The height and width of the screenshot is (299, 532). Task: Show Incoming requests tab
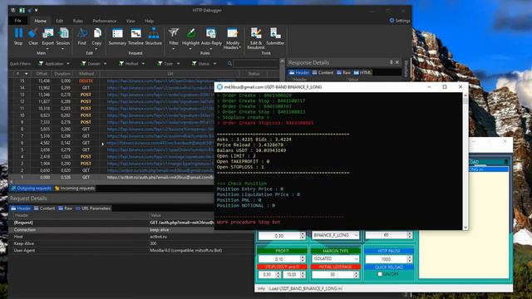[75, 189]
